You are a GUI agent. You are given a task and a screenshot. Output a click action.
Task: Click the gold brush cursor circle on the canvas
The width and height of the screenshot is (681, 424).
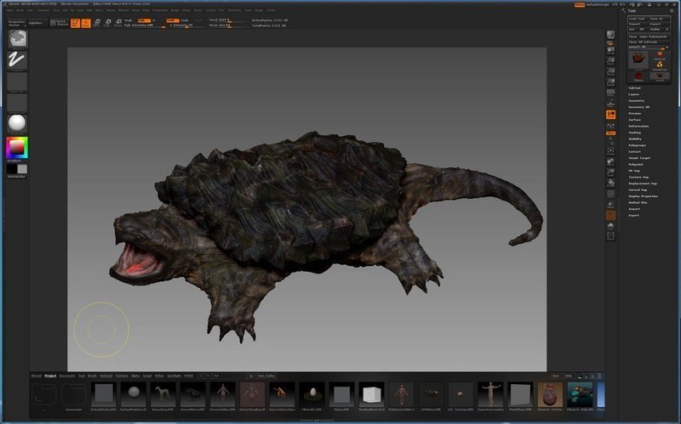(101, 330)
